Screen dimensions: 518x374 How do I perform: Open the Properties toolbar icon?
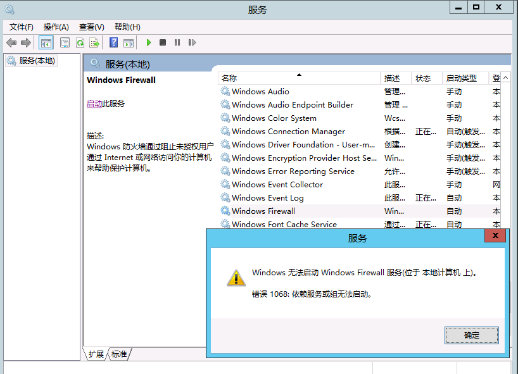tap(65, 42)
